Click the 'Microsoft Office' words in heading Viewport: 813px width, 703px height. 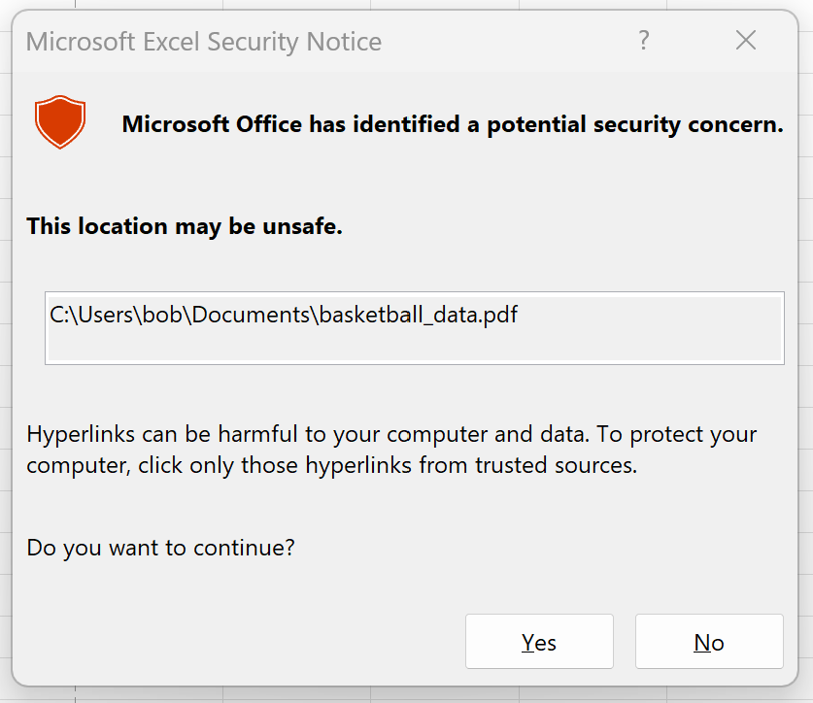click(x=212, y=124)
